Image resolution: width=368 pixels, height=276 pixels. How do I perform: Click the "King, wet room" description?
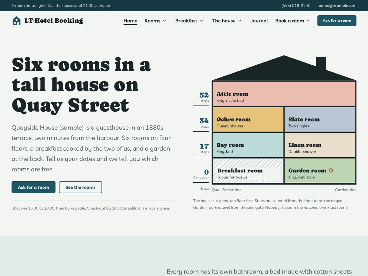[x=302, y=177]
